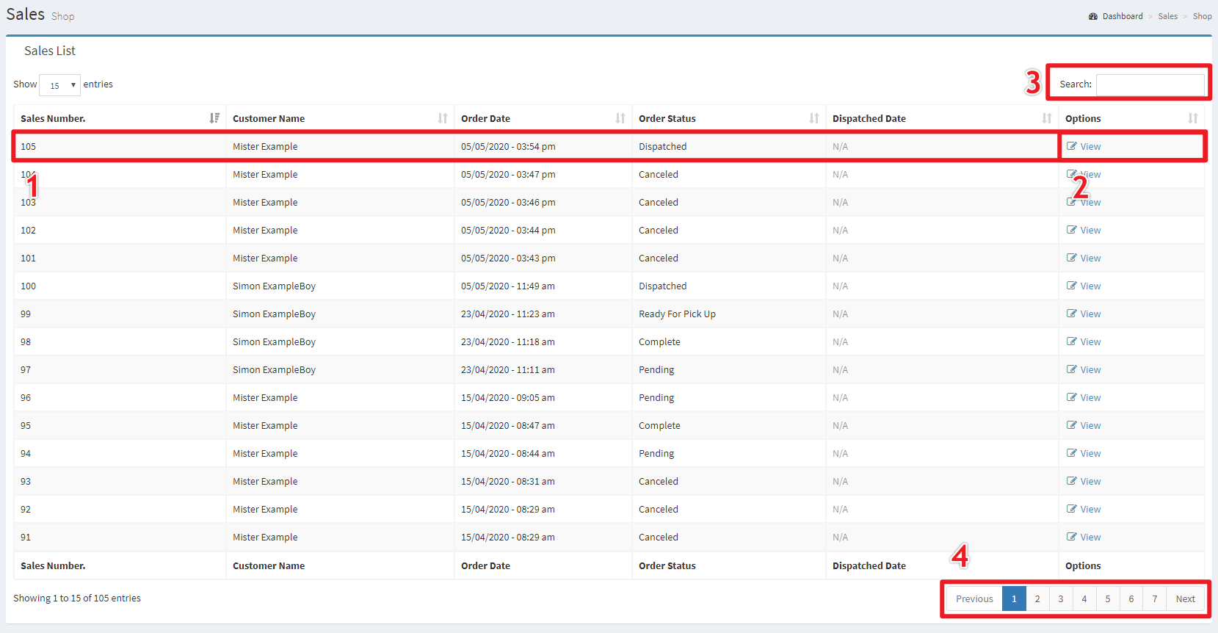1218x633 pixels.
Task: Click the edit icon for sale 97
Action: (x=1072, y=369)
